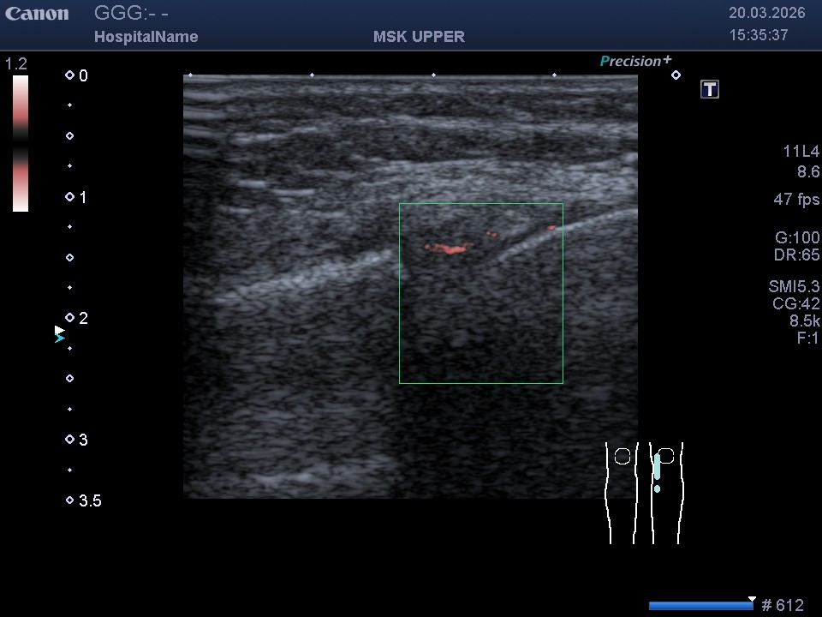This screenshot has height=617, width=822.
Task: Click the 11L4 transducer label
Action: click(801, 152)
